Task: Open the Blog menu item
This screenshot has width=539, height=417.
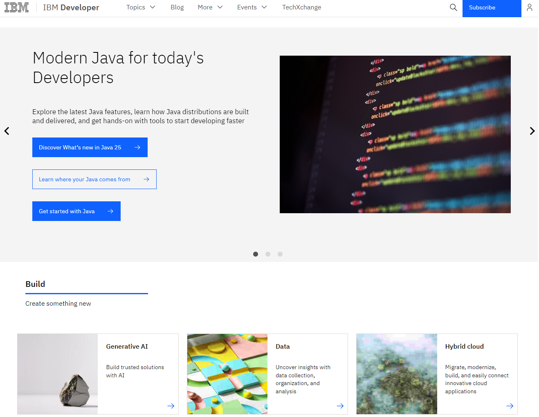Action: tap(177, 7)
